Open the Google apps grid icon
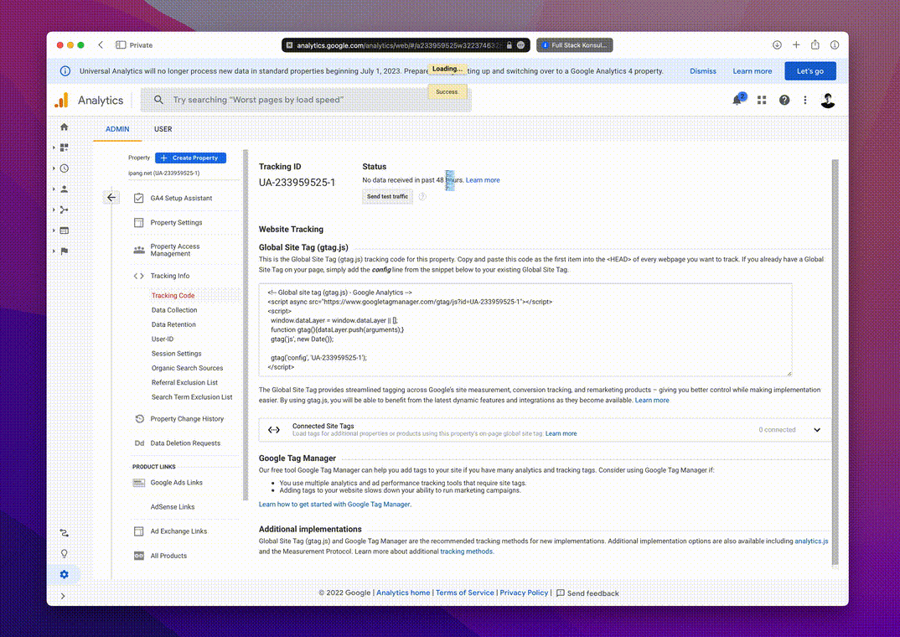Screen dimensions: 900x637 (762, 100)
